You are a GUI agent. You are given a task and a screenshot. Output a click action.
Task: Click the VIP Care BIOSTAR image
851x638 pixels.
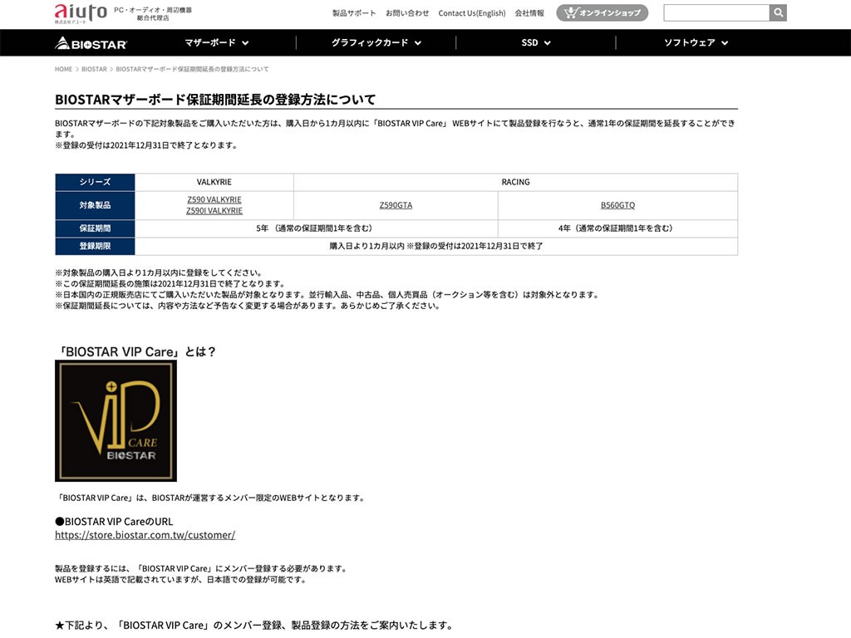tap(116, 421)
